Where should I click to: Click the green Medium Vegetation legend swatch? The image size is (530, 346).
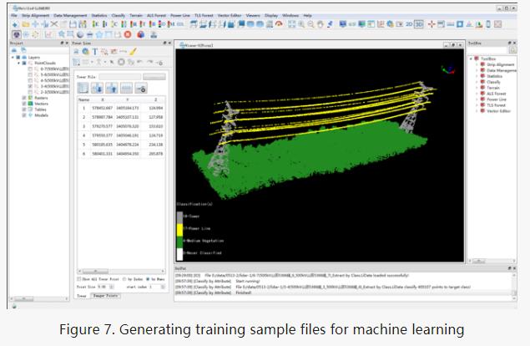click(179, 242)
